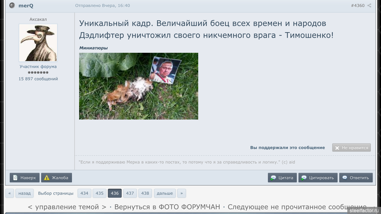The height and width of the screenshot is (214, 381).
Task: Jump to last page with » arrow
Action: click(x=182, y=193)
